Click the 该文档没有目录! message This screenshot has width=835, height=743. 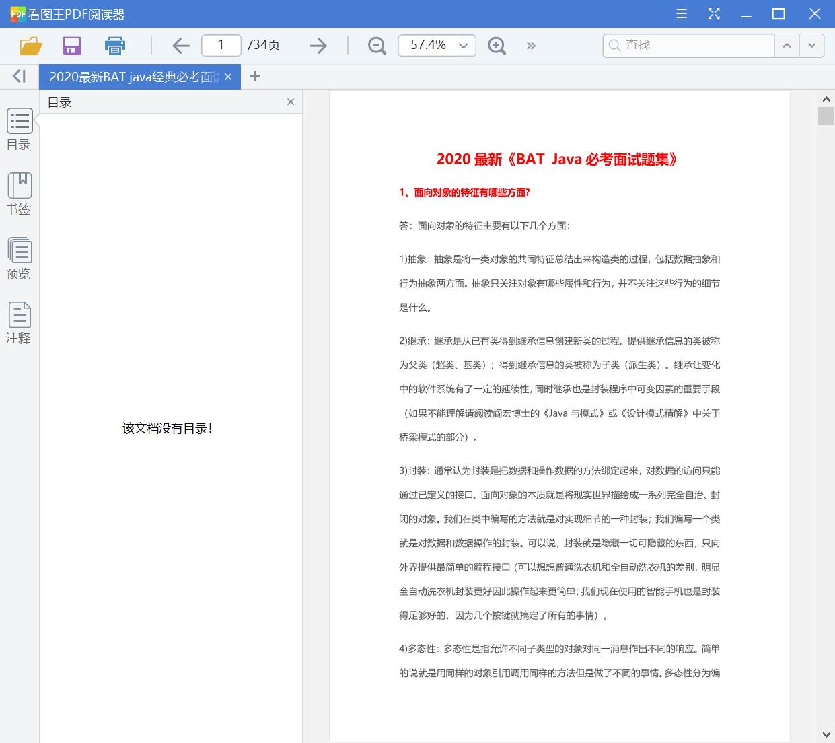point(168,428)
